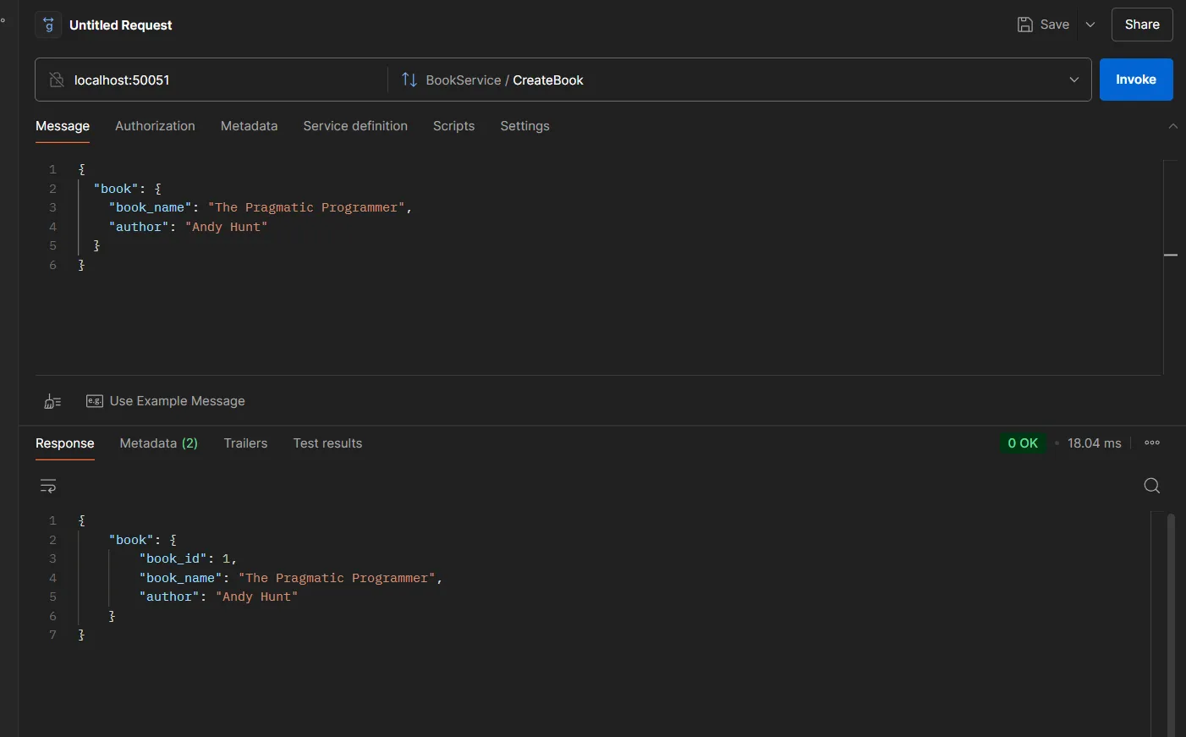Toggle line wrapping in the response viewer

(47, 486)
